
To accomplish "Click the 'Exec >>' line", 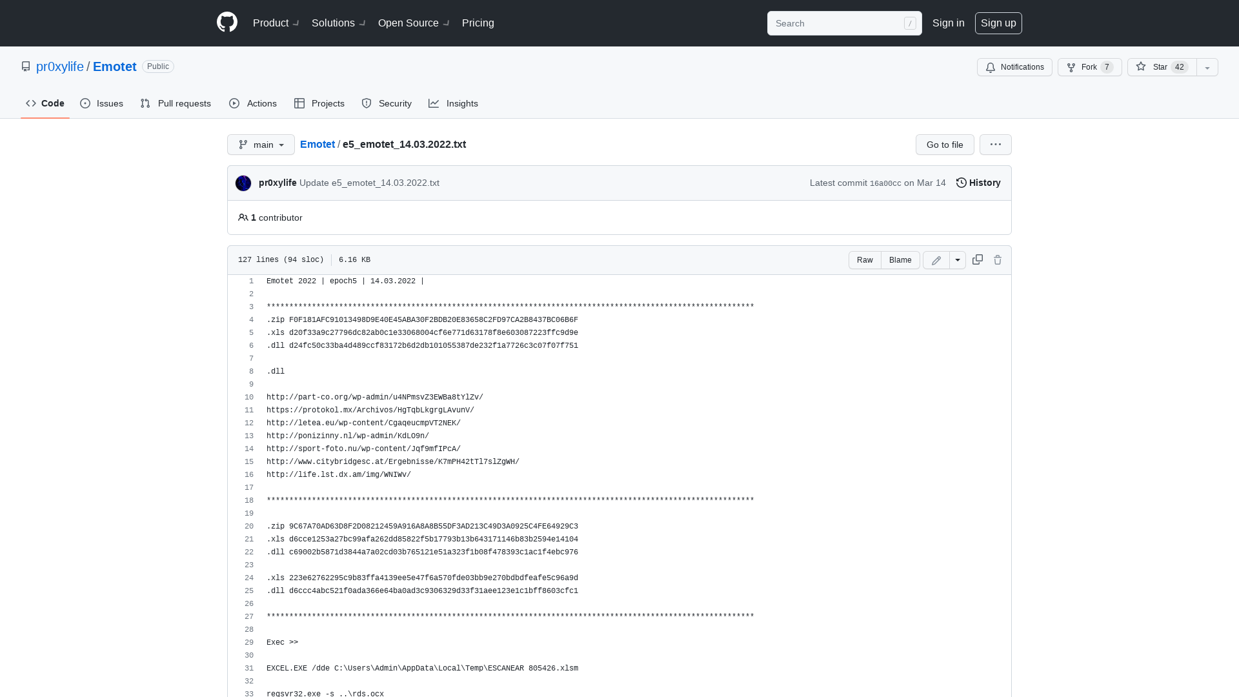I will tap(282, 643).
